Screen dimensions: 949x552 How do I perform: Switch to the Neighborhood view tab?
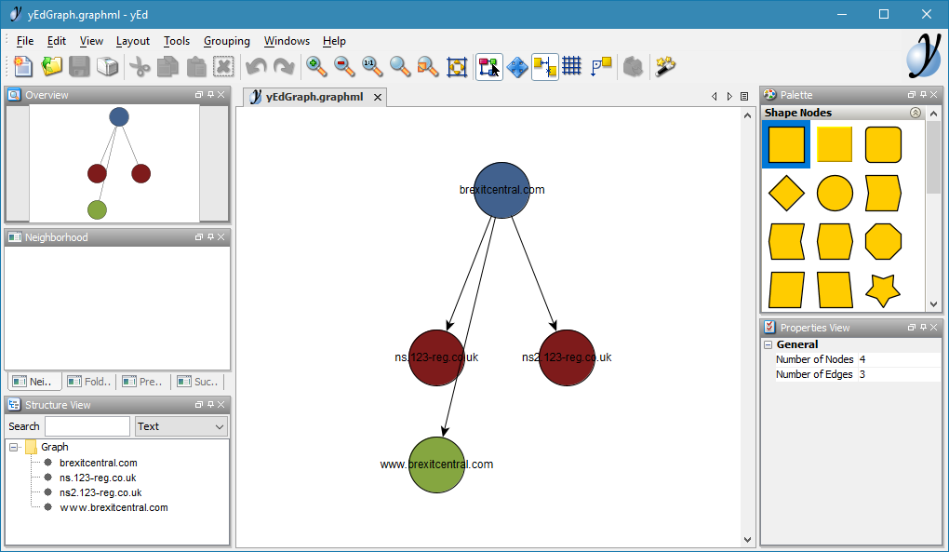(x=34, y=382)
